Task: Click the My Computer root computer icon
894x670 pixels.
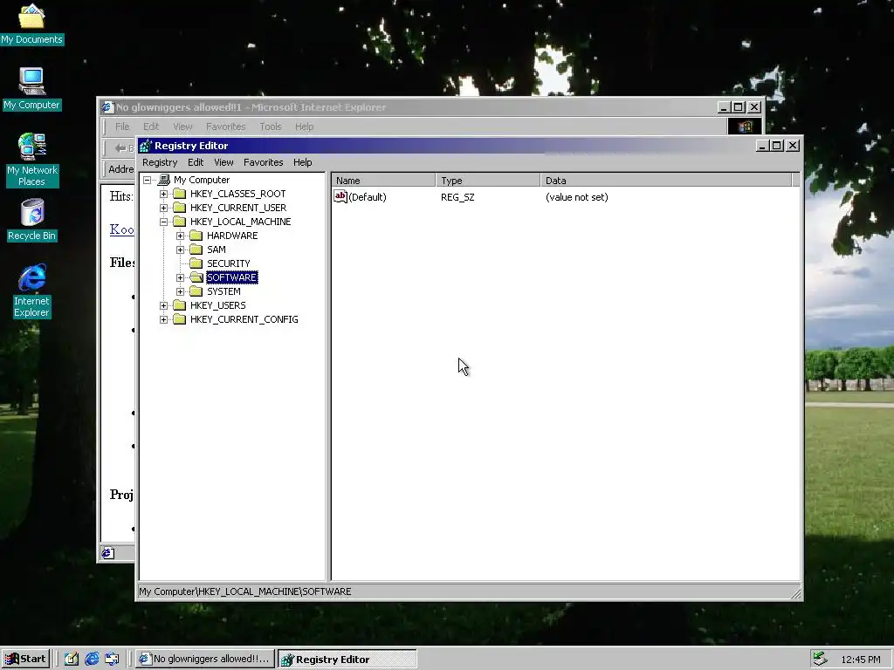Action: [164, 180]
